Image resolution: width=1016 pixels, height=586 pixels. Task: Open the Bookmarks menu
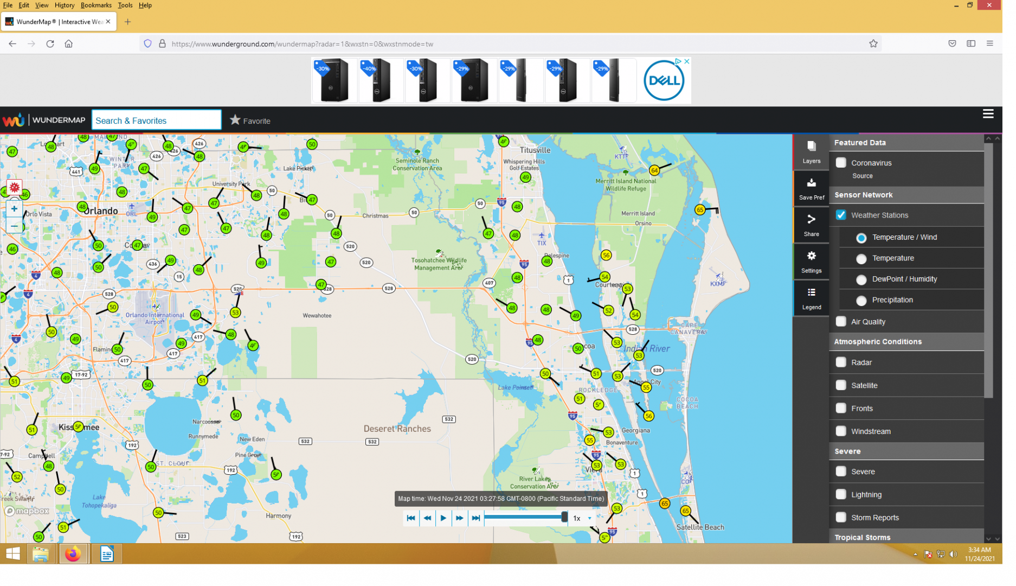97,5
